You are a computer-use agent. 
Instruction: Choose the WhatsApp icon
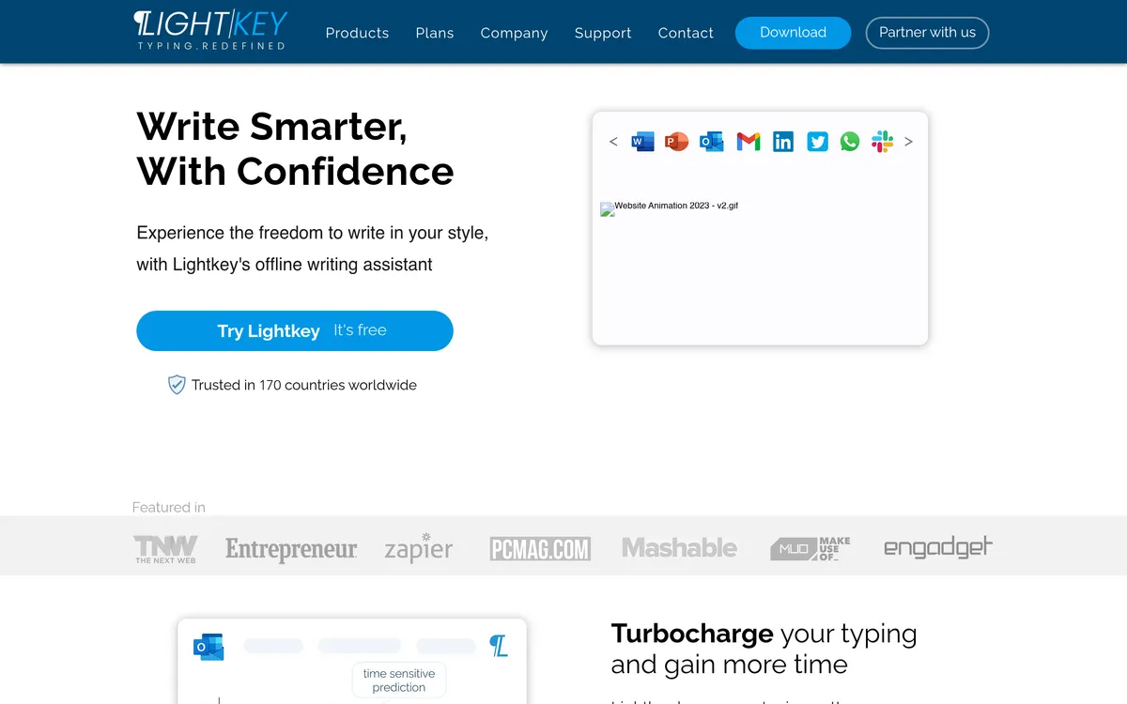pos(850,142)
